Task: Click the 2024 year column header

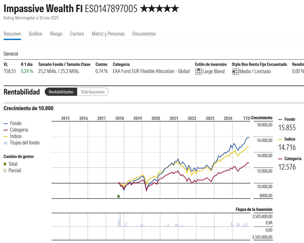Action: (x=228, y=118)
